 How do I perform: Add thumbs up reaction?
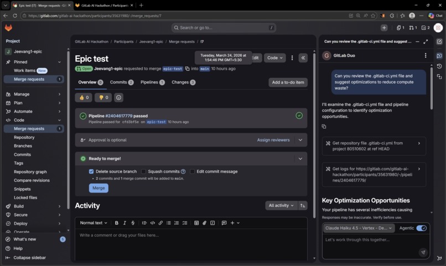tap(84, 97)
